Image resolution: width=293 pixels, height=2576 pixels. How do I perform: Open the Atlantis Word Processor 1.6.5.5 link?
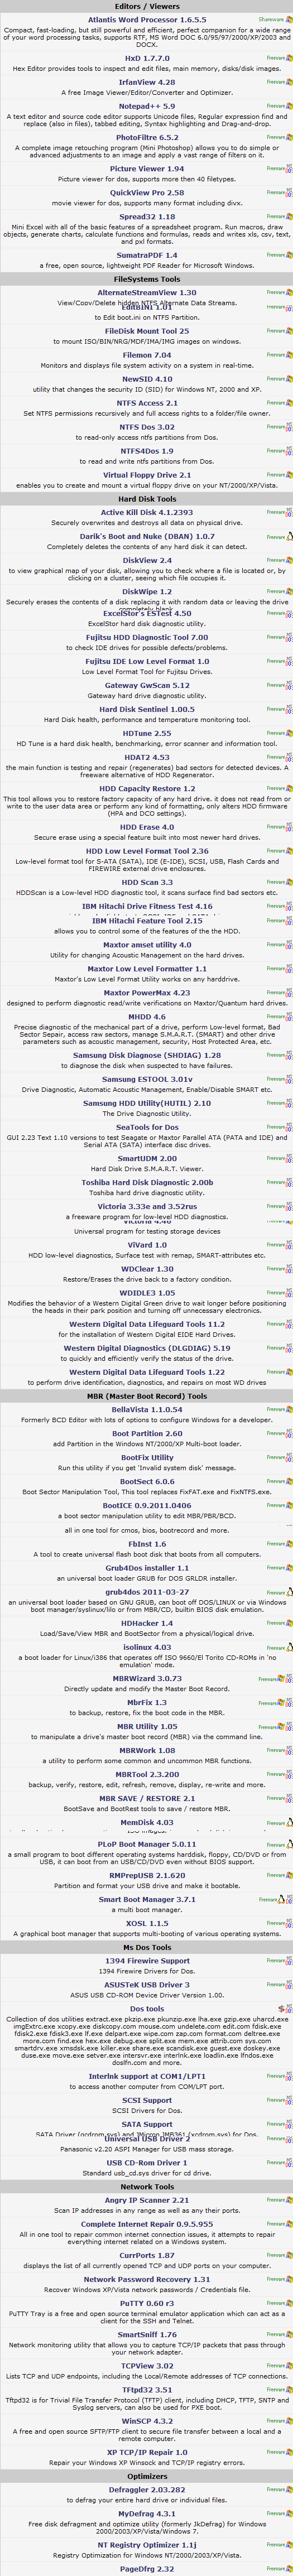(x=146, y=20)
